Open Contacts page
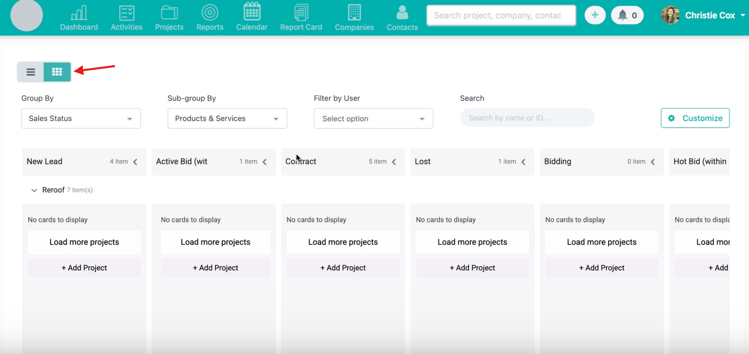749x354 pixels. pyautogui.click(x=402, y=18)
